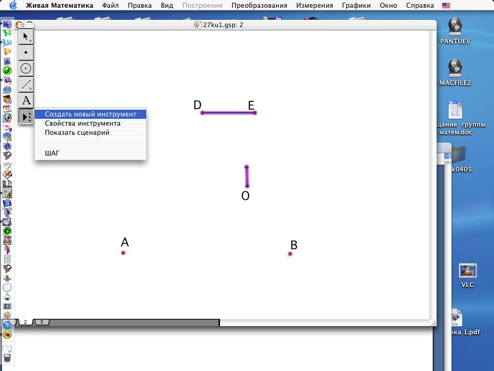
Task: Select the Straightedge segment tool
Action: 26,85
